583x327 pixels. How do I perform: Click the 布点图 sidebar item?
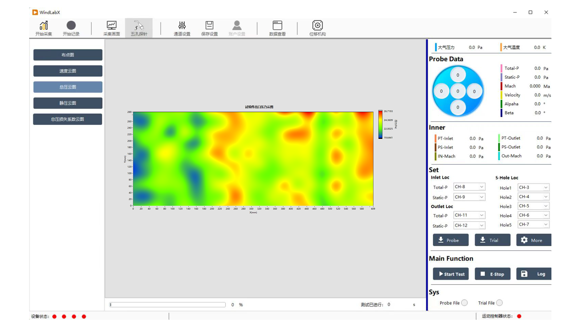click(x=67, y=54)
